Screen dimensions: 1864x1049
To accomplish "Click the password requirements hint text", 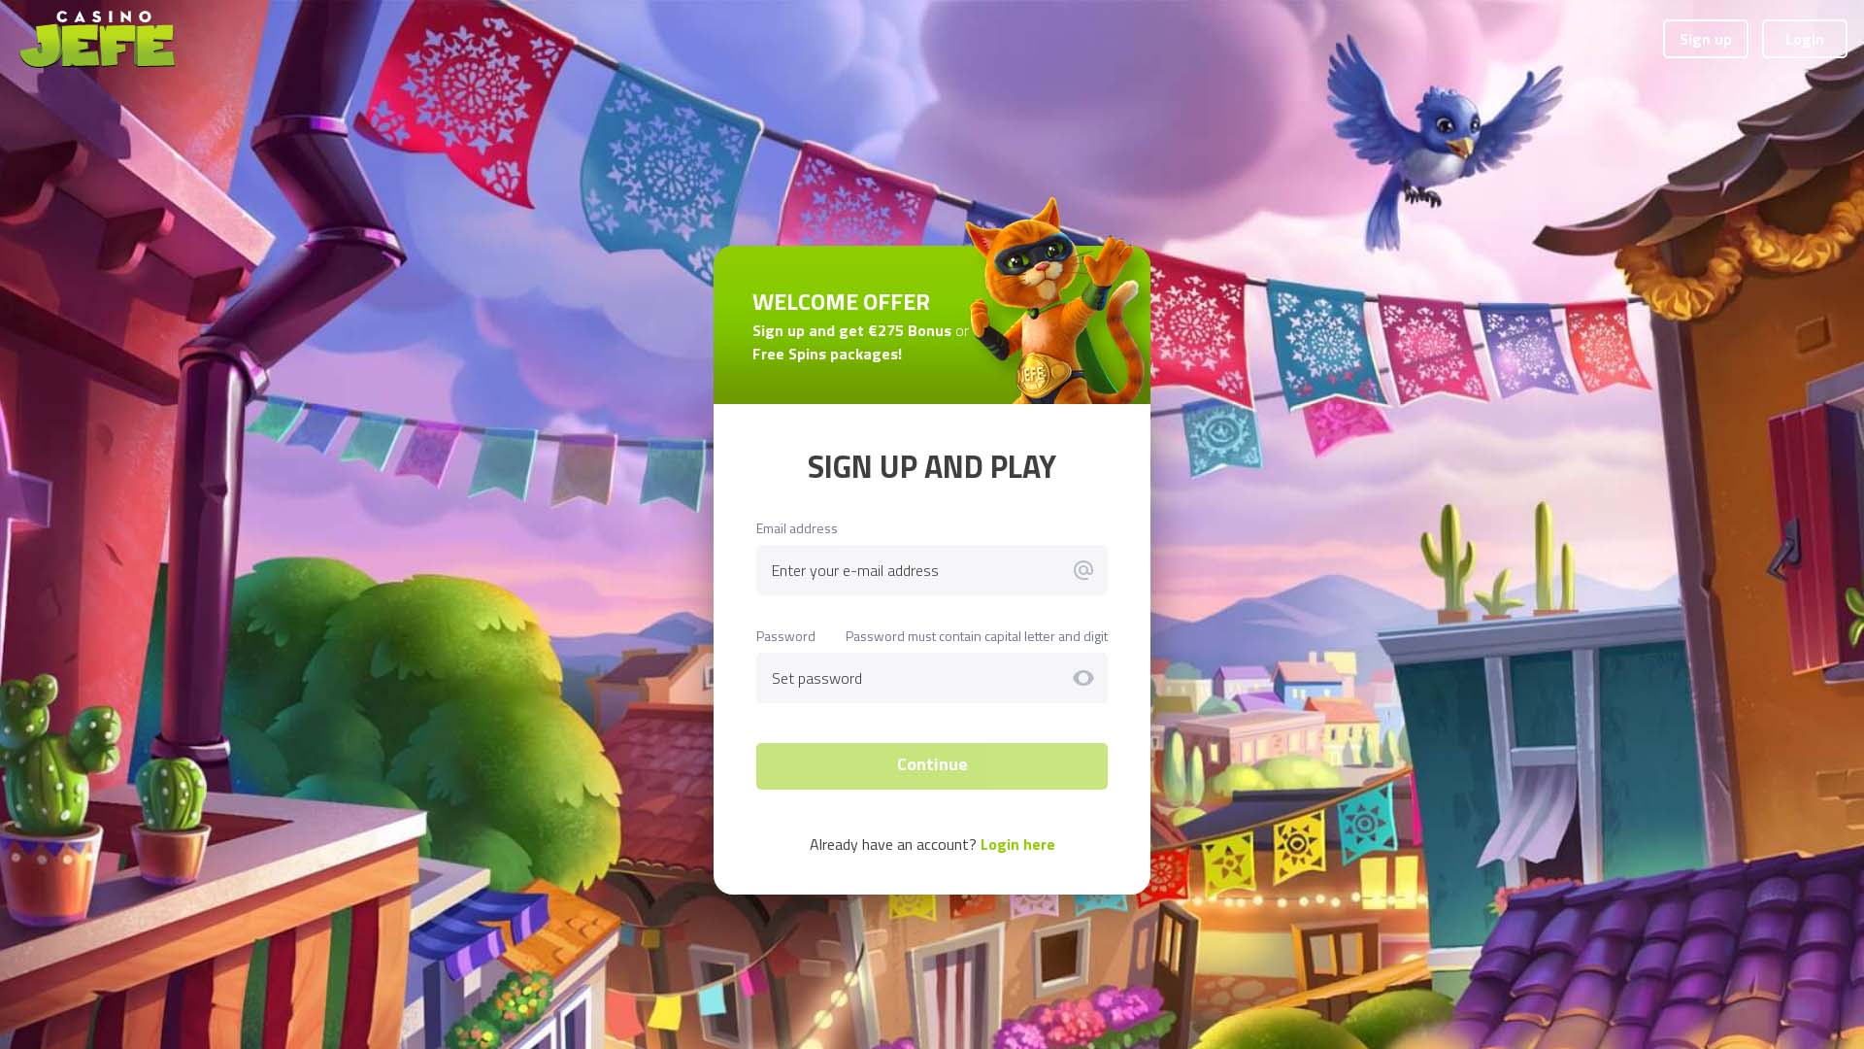I will point(976,636).
